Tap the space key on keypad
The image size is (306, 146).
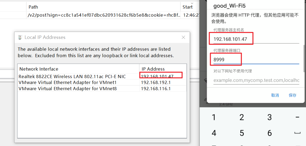point(297,133)
